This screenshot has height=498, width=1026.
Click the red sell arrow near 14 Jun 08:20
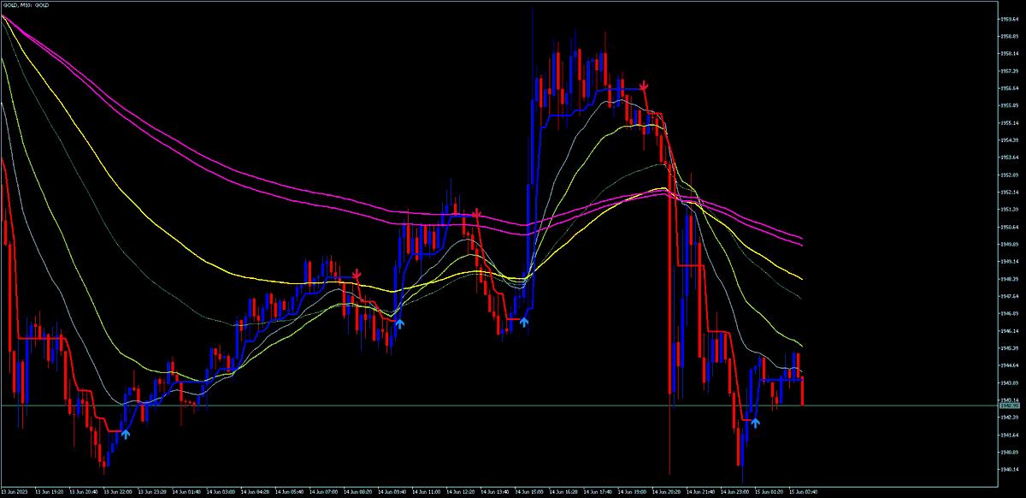tap(357, 274)
